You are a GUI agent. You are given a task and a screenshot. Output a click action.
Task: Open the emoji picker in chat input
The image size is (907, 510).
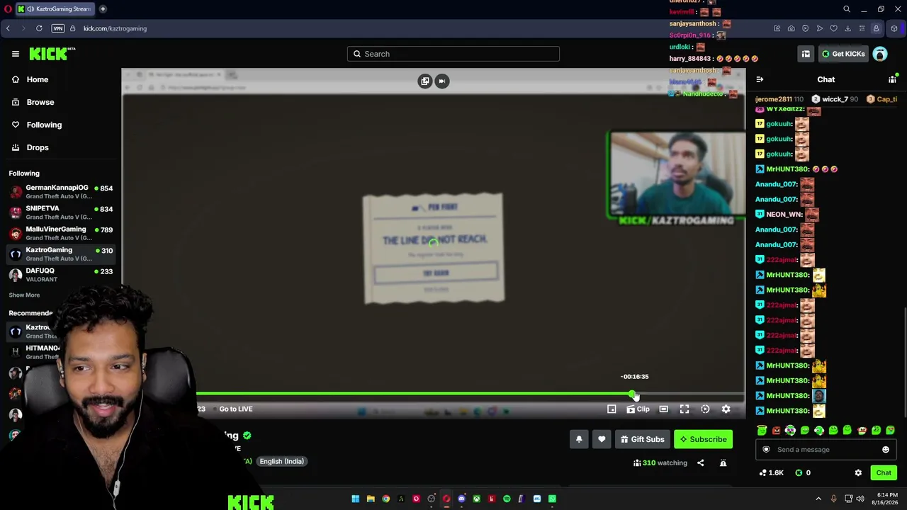pos(886,450)
